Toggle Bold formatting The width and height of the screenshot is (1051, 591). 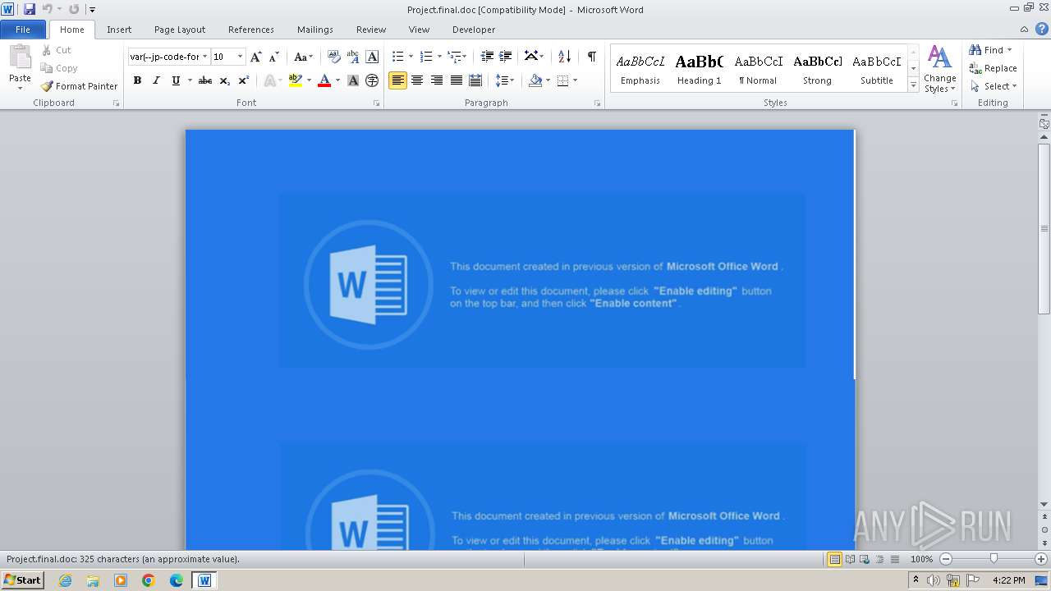tap(137, 80)
